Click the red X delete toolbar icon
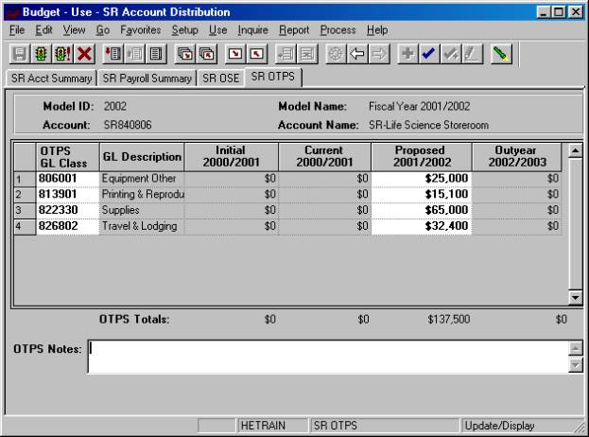 point(84,56)
